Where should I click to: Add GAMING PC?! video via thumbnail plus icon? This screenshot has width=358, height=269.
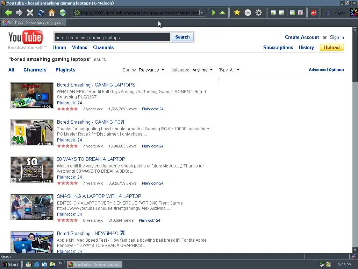[x=14, y=143]
